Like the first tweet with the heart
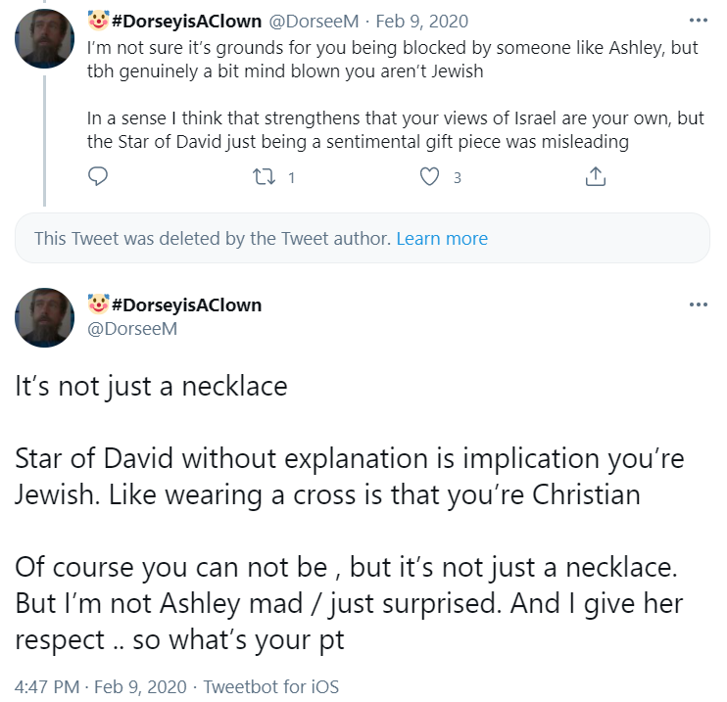727x702 pixels. (429, 177)
